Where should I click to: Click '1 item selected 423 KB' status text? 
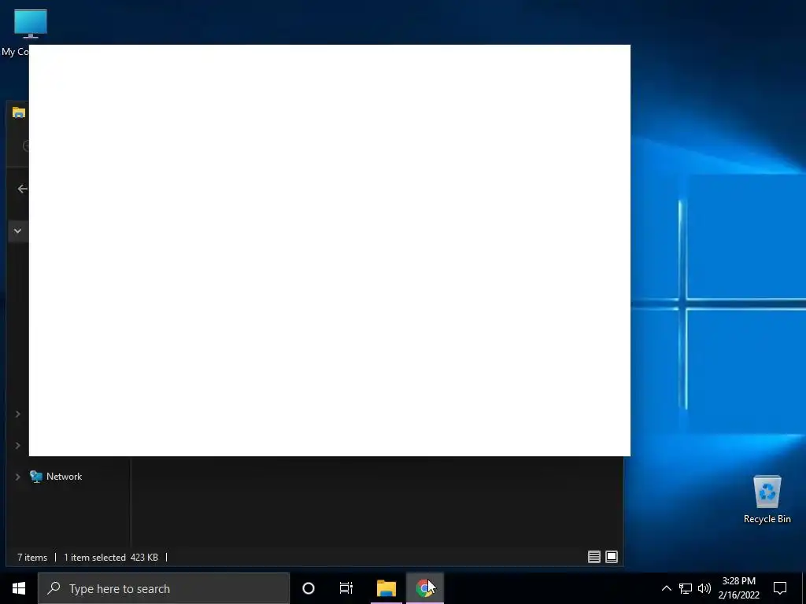(111, 558)
